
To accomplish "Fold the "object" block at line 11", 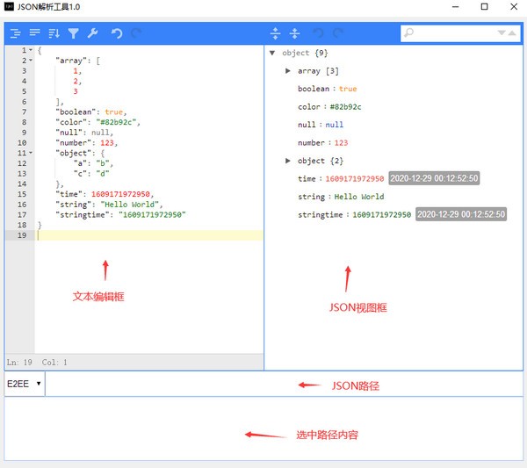I will coord(31,153).
